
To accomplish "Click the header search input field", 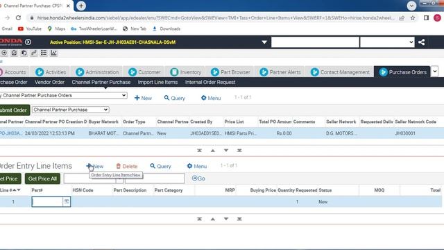I will [x=315, y=42].
